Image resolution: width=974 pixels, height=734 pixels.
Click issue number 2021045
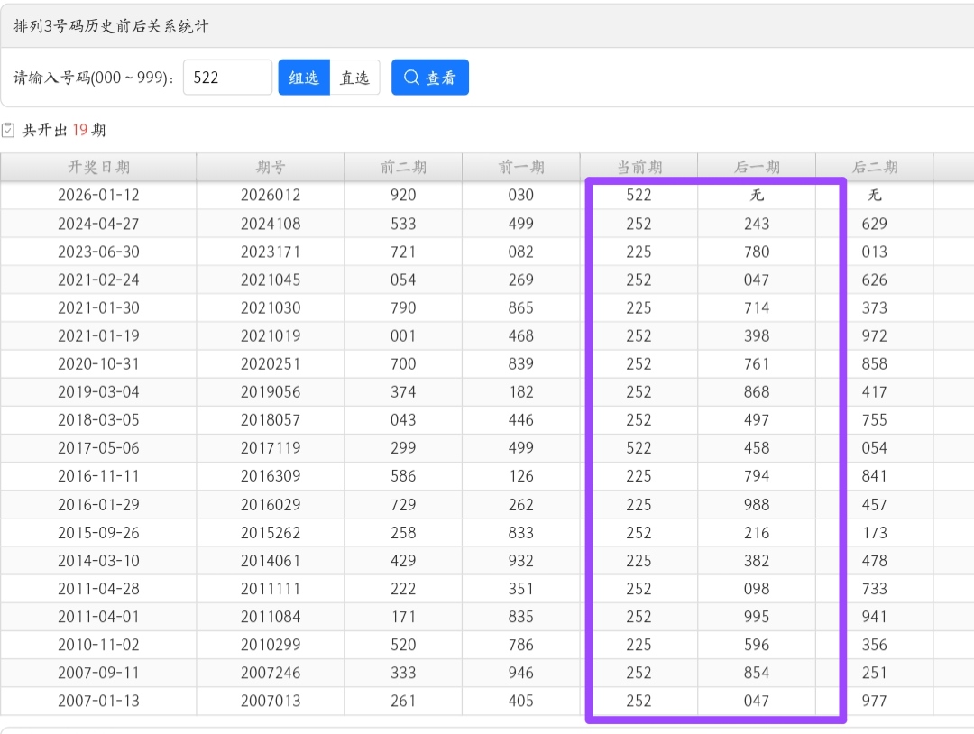click(271, 280)
